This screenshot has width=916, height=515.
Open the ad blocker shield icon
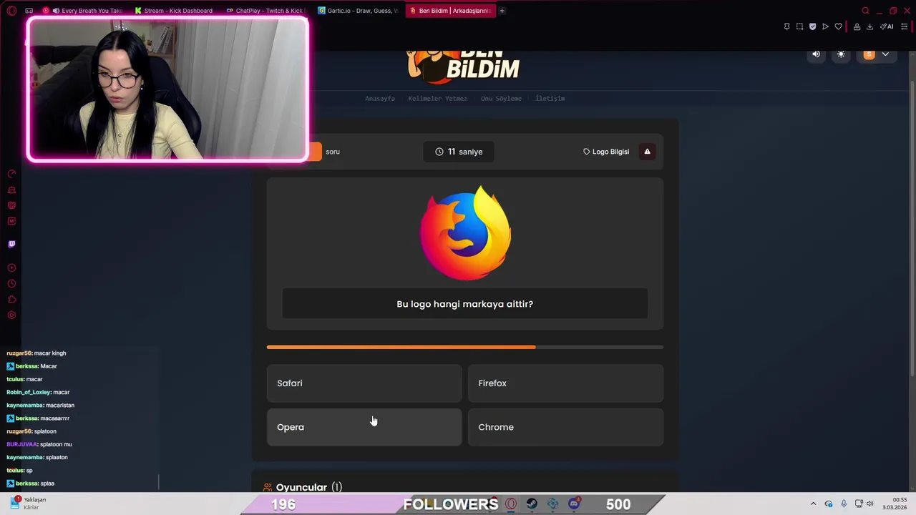812,26
